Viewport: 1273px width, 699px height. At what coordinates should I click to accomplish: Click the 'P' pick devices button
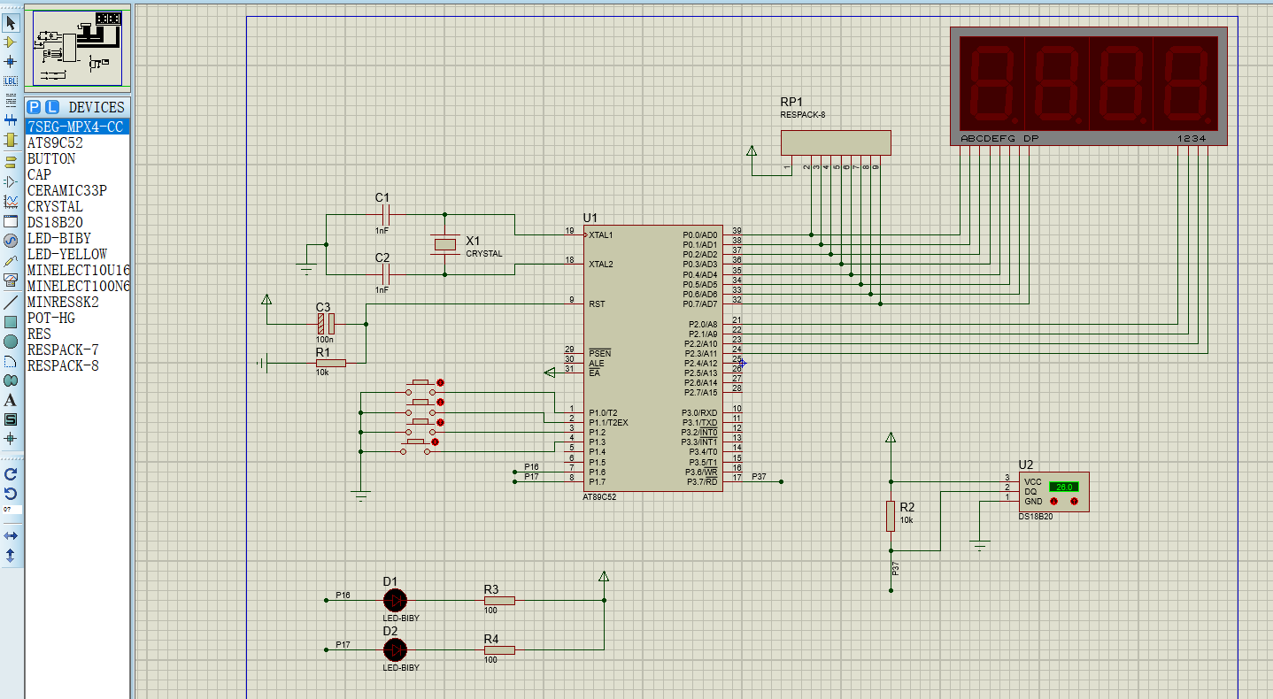tap(35, 107)
